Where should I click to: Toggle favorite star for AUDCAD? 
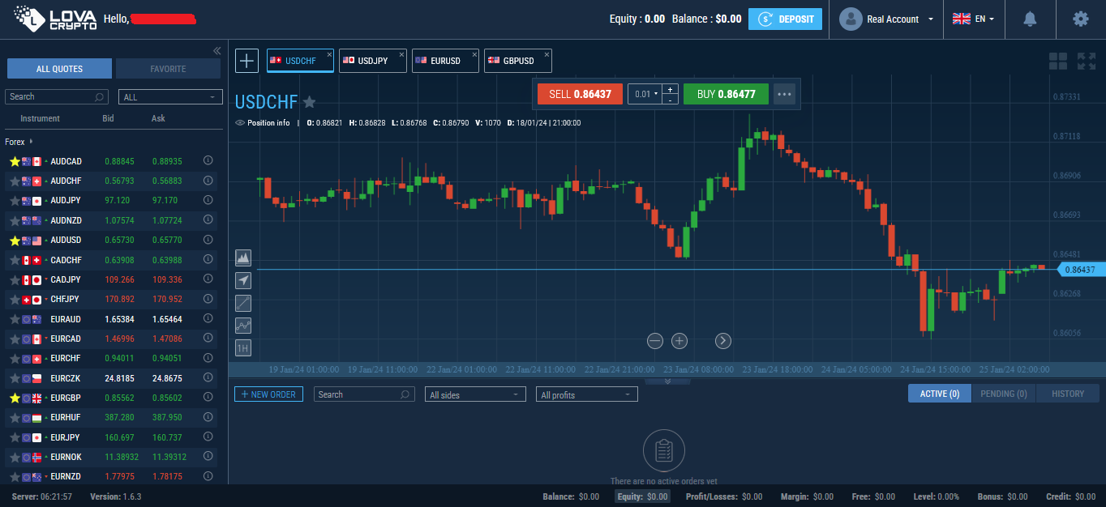pos(15,162)
